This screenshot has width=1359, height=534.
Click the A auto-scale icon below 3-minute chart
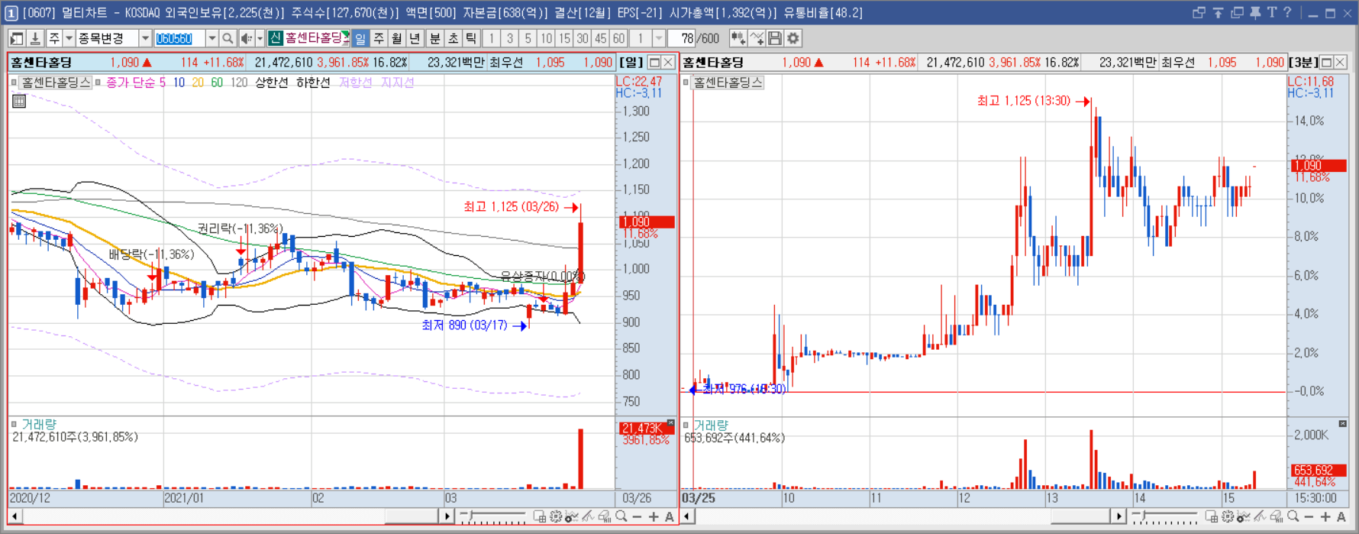(x=1341, y=517)
